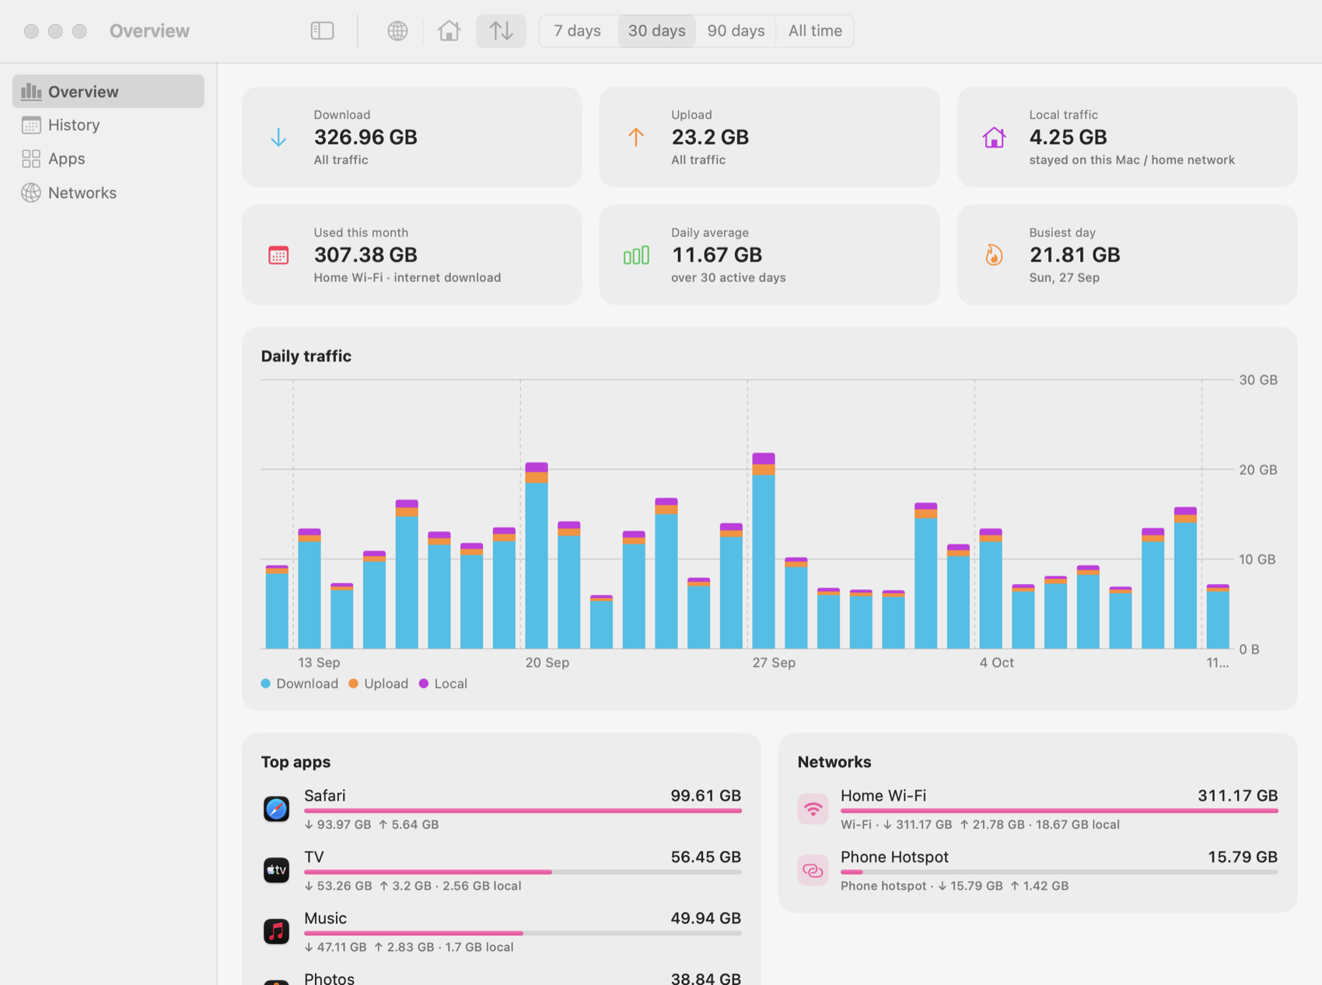The height and width of the screenshot is (985, 1322).
Task: Click the Download legend blue dot
Action: tap(266, 683)
